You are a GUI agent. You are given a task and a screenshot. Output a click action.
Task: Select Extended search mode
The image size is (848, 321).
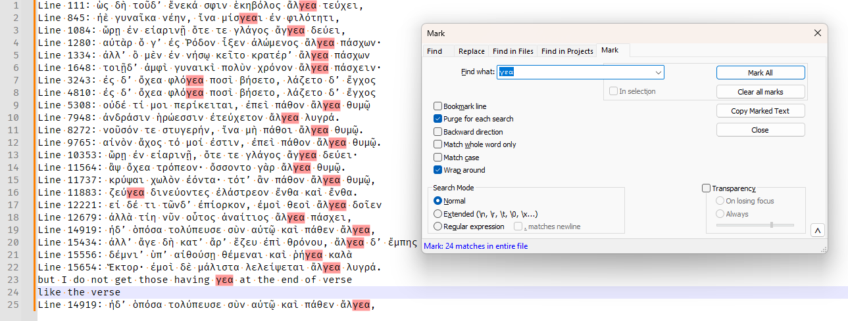pos(438,214)
